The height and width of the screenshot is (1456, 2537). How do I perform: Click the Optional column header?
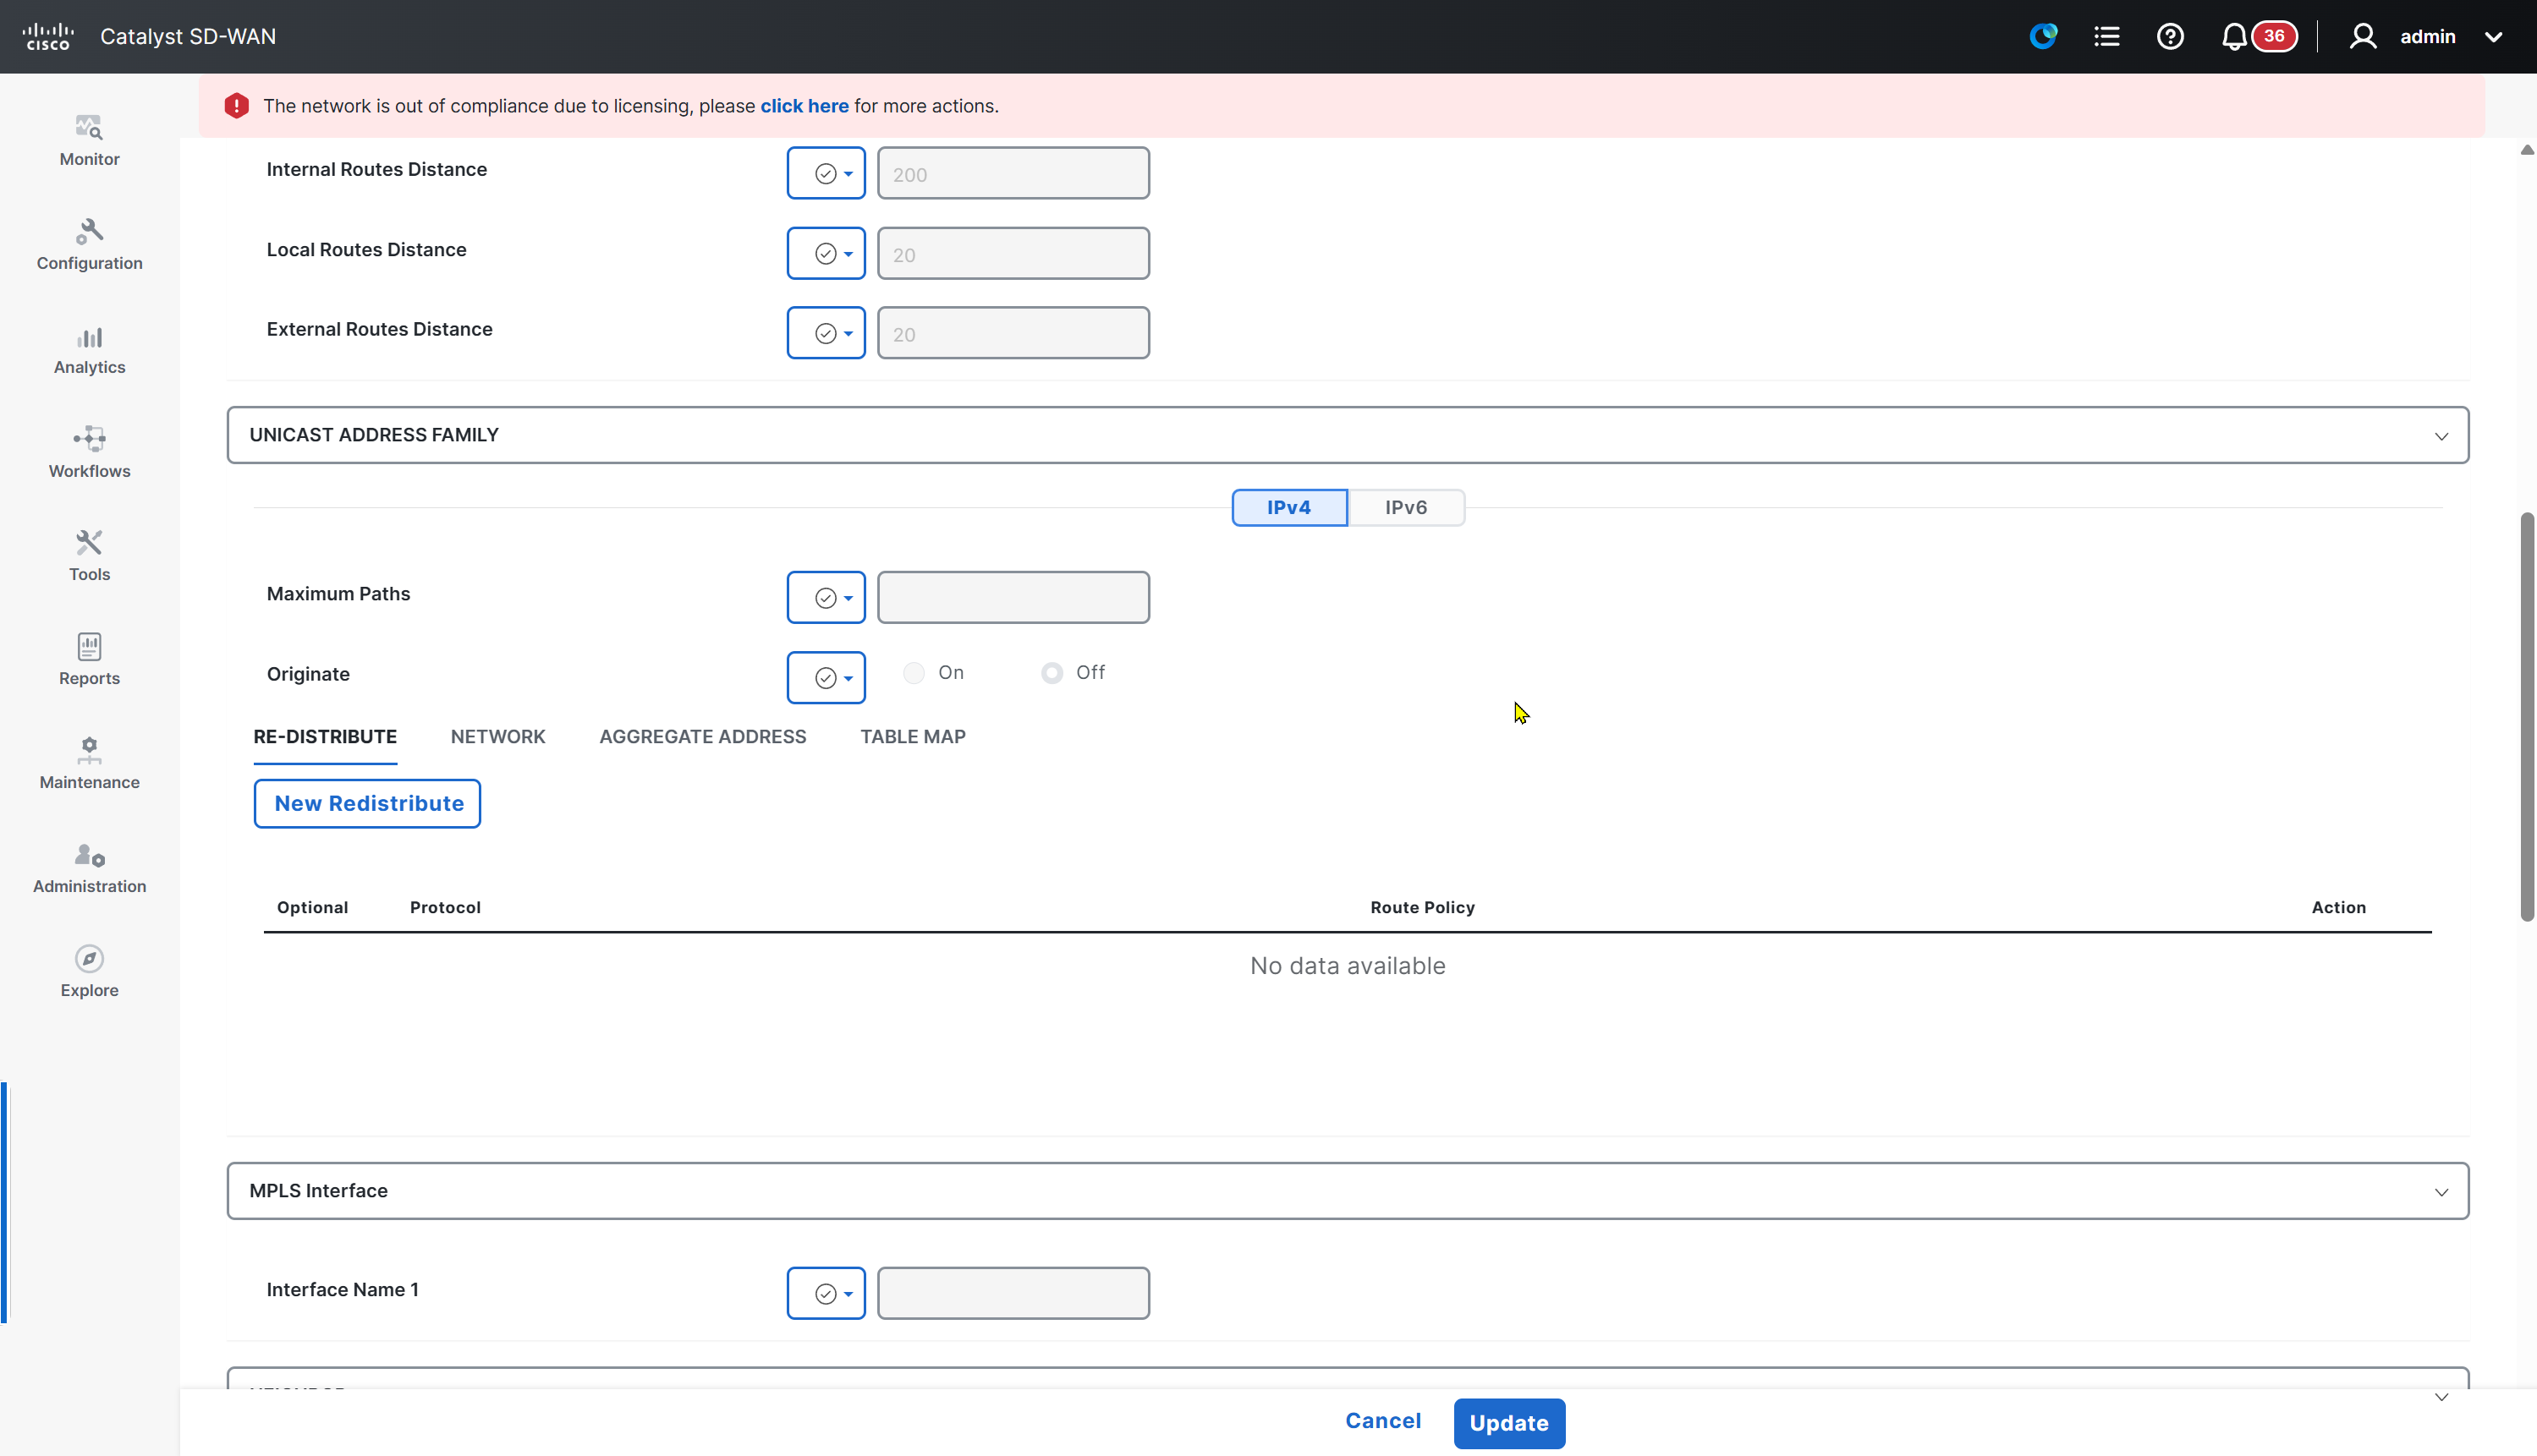[312, 908]
